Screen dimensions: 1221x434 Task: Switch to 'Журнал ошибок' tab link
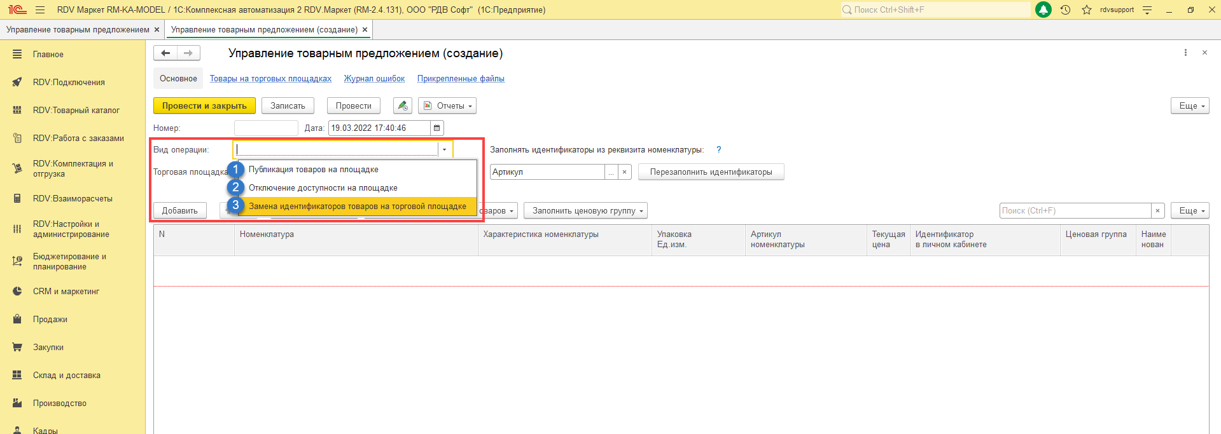coord(374,79)
